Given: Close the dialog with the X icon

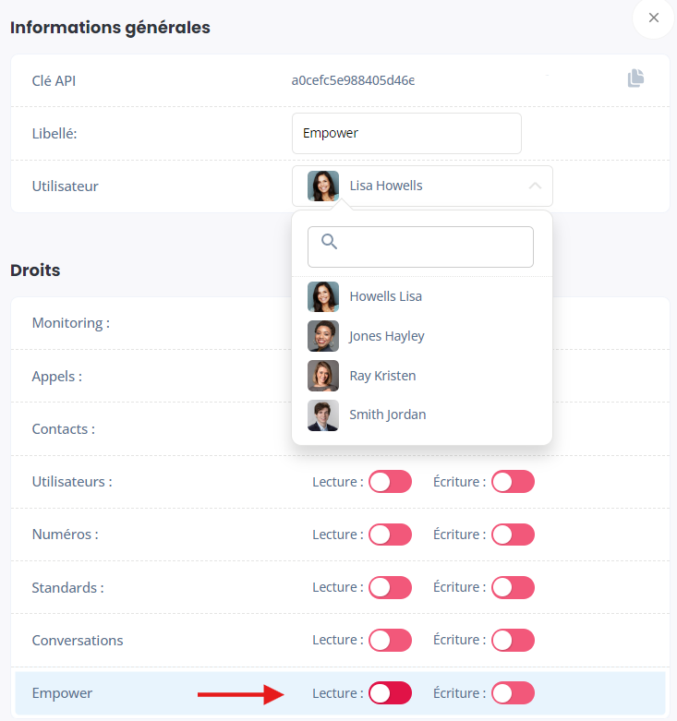Looking at the screenshot, I should [x=654, y=18].
